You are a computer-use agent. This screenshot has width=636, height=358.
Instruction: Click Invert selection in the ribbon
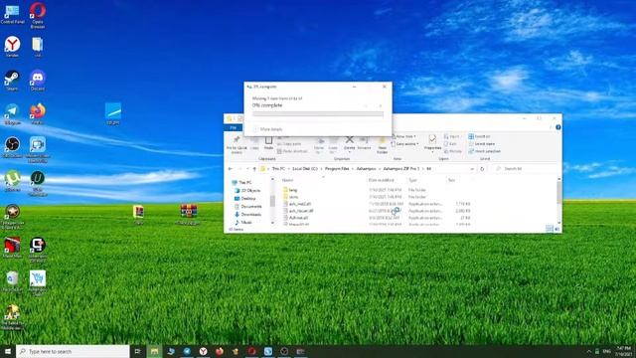pyautogui.click(x=485, y=151)
